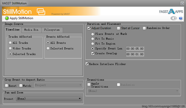Screen dimensions: 186x108
Task: Toggle Reduce Interlace Flicker checkbox
Action: [87, 64]
